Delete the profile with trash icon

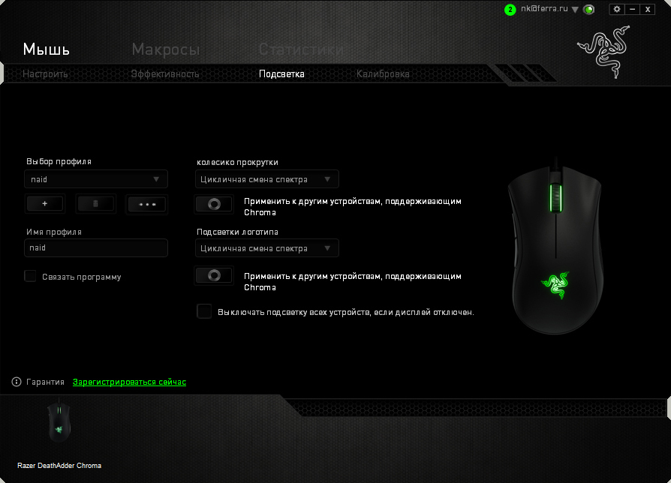[x=95, y=204]
